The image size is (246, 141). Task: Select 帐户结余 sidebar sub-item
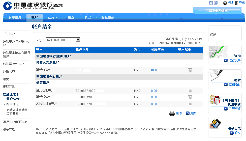13,99
